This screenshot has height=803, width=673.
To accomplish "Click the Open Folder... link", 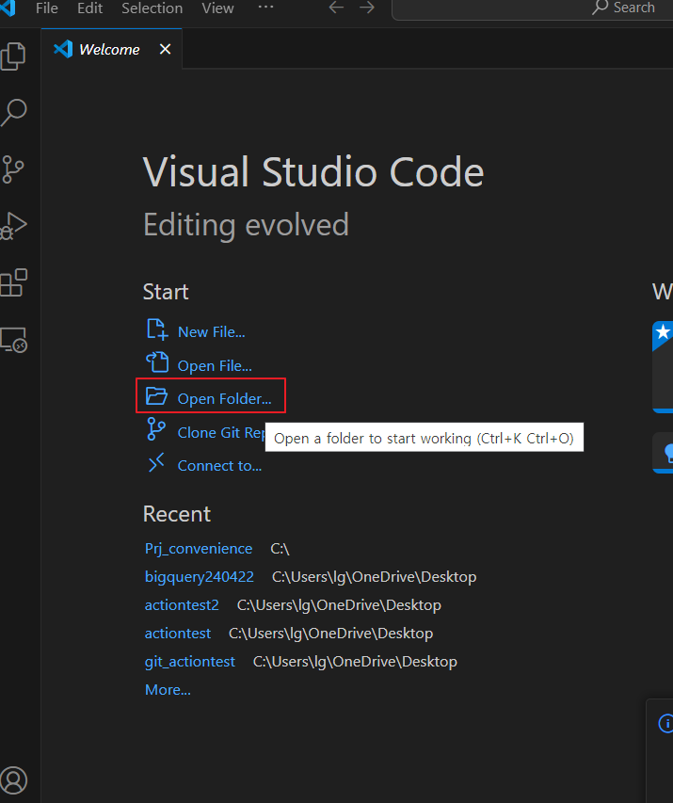I will (x=224, y=399).
